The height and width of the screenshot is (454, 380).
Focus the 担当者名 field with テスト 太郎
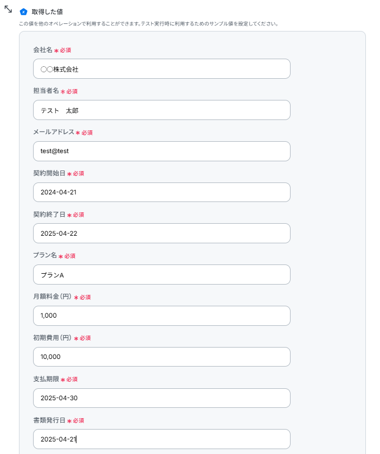[162, 110]
